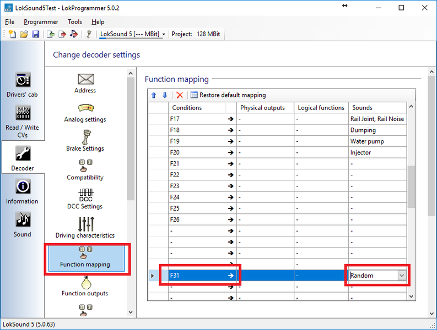Save project with floppy disk icon

point(36,34)
